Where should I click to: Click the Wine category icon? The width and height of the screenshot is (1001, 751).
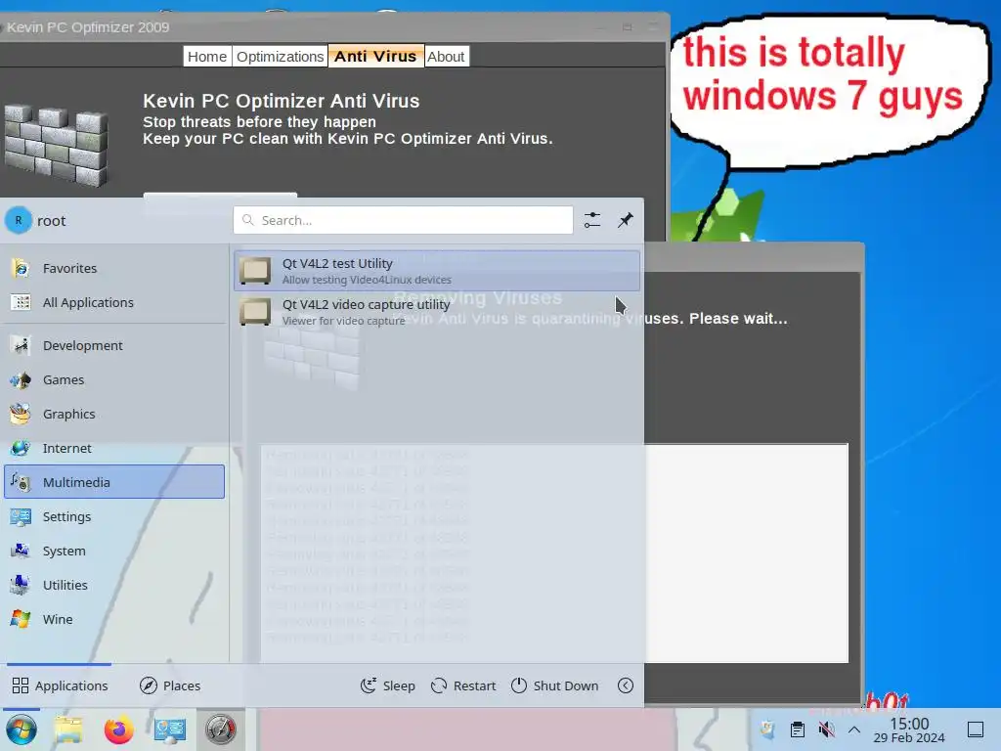[x=21, y=619]
